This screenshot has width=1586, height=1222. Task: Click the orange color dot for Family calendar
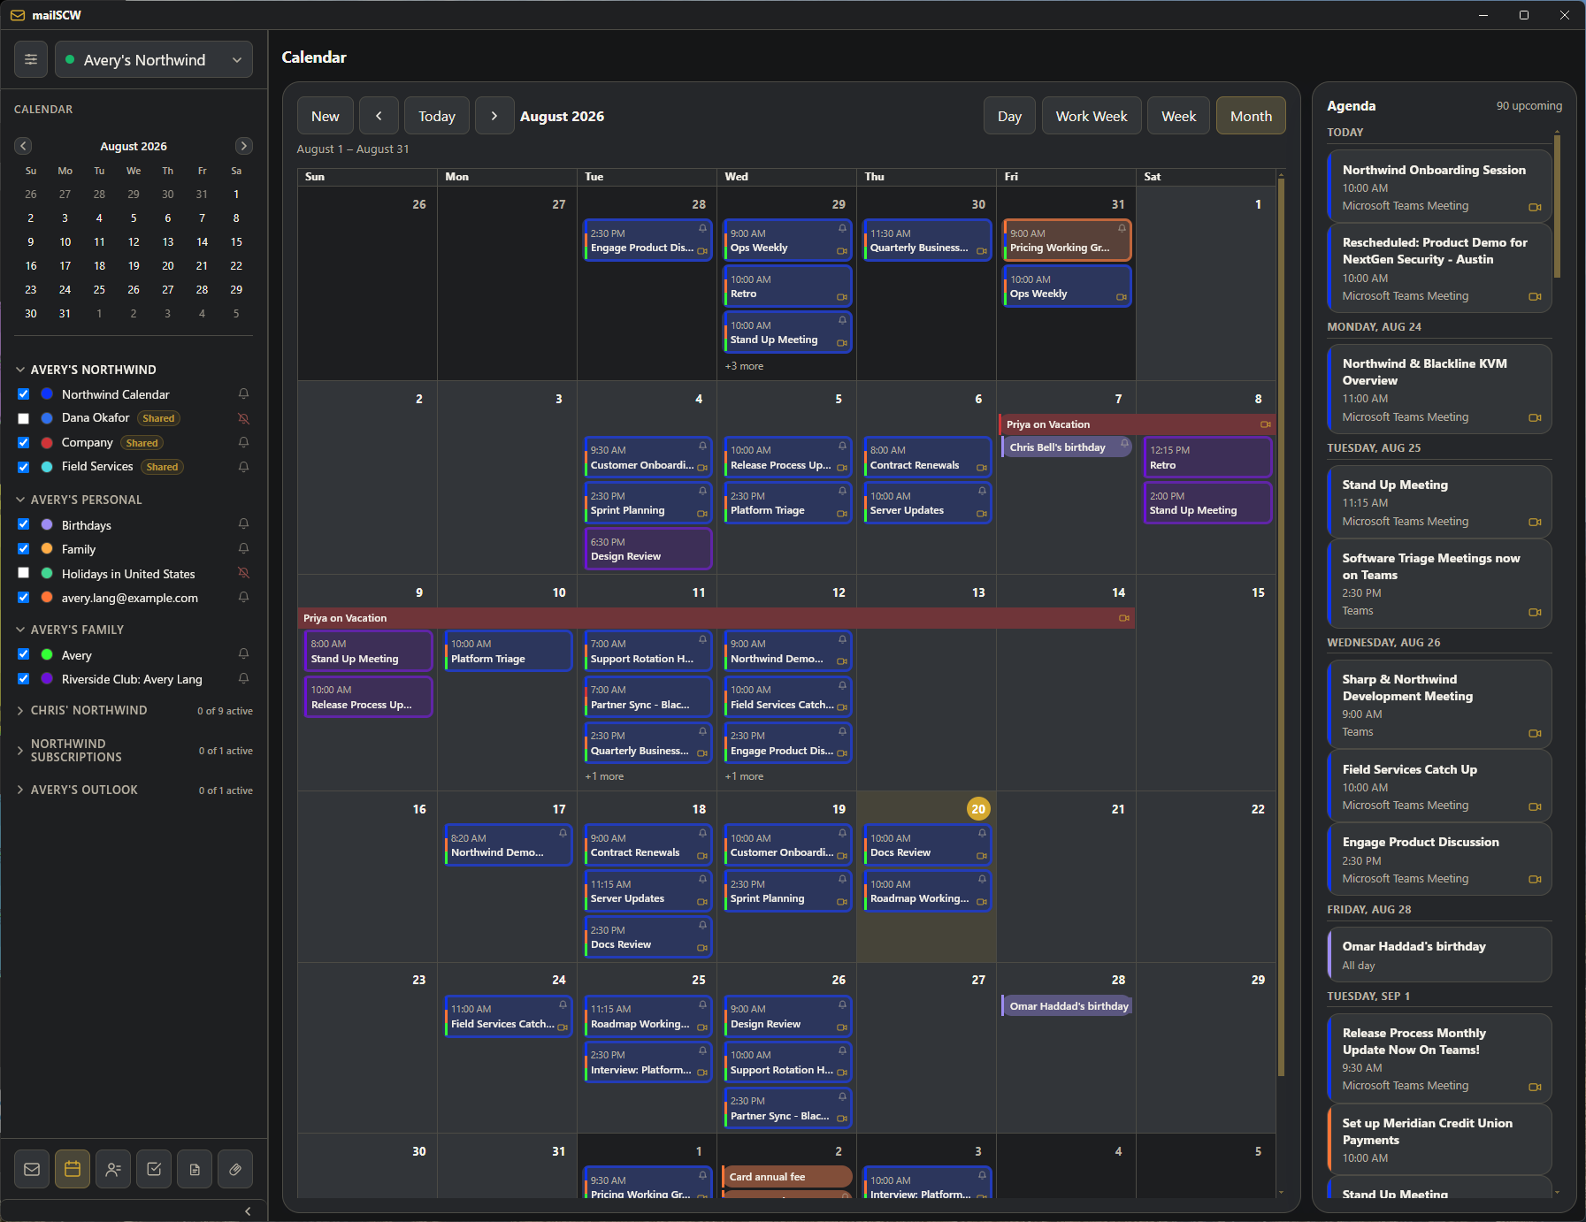click(x=47, y=549)
